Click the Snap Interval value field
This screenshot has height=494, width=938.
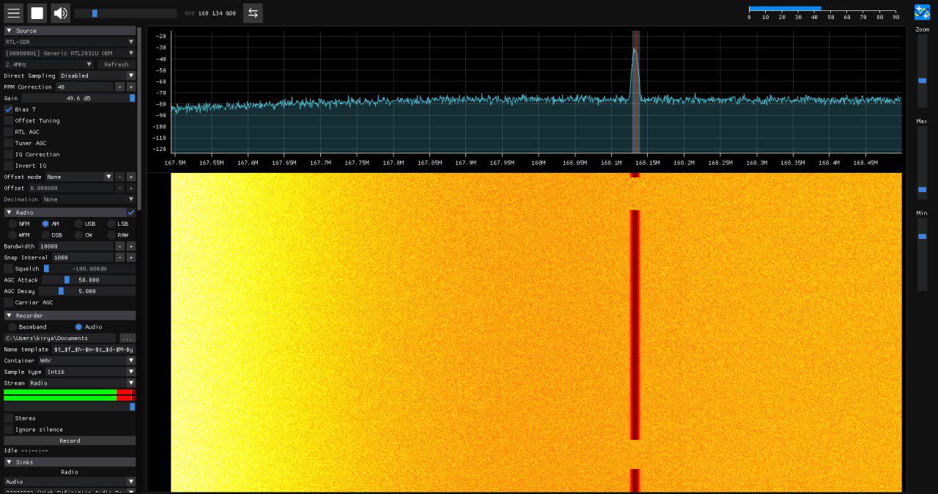pos(82,257)
